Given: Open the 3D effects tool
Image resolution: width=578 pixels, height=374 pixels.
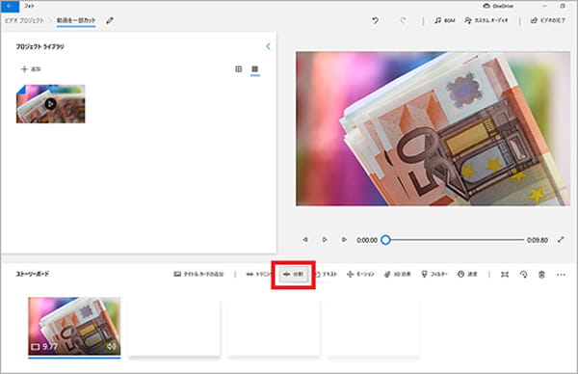Looking at the screenshot, I should coord(397,274).
